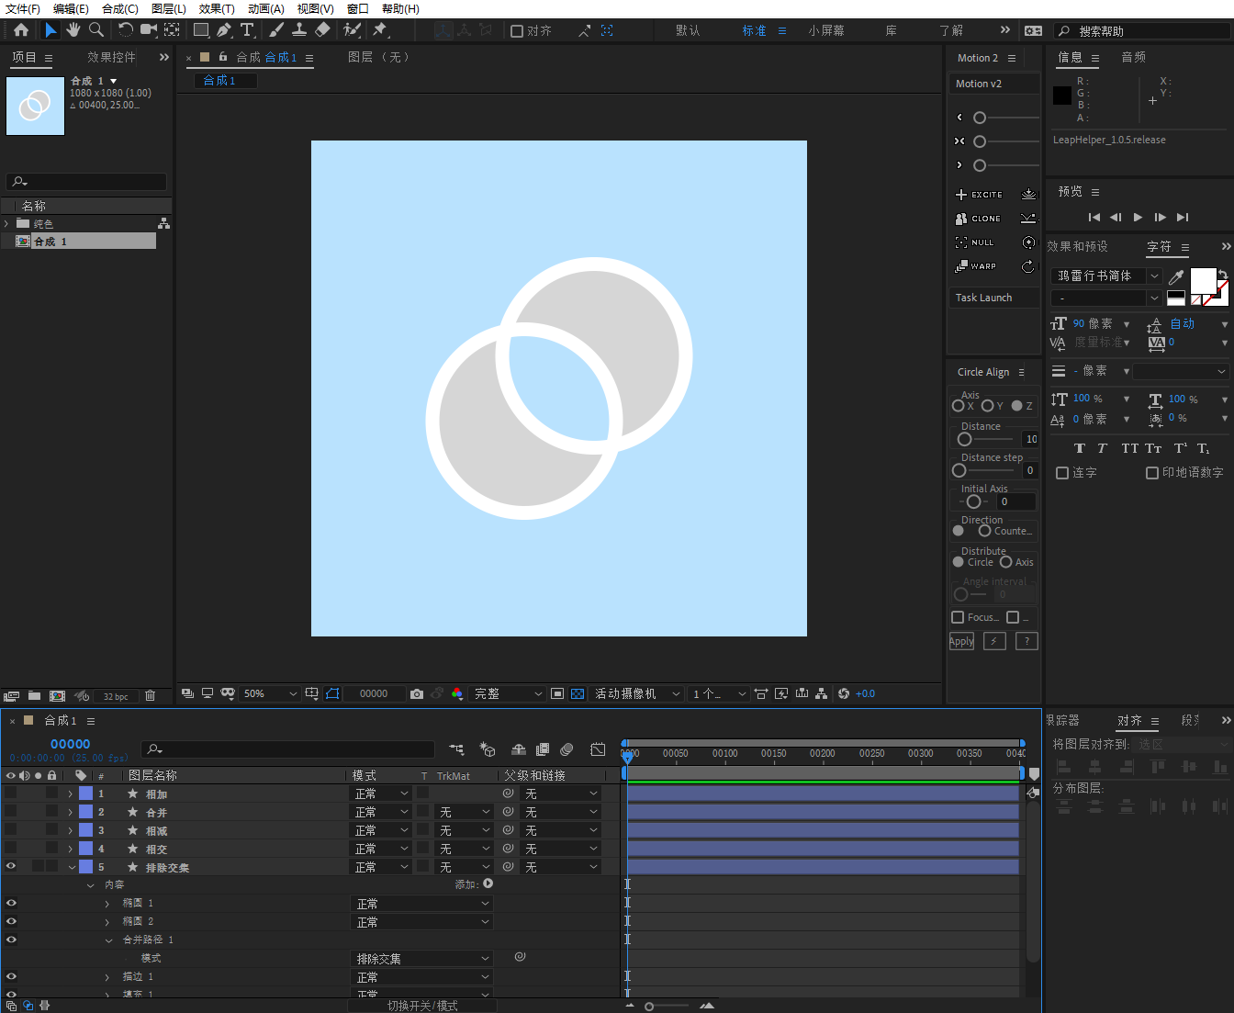Viewport: 1234px width, 1013px height.
Task: Select the Clone Stamp tool
Action: 299,30
